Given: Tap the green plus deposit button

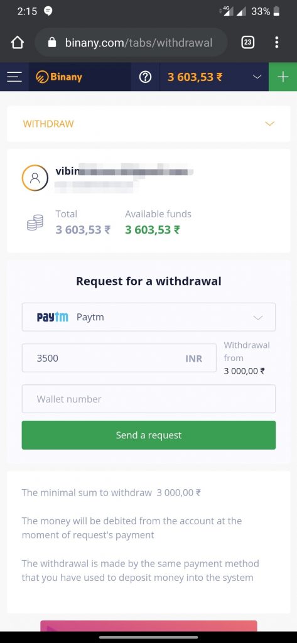Looking at the screenshot, I should [283, 77].
